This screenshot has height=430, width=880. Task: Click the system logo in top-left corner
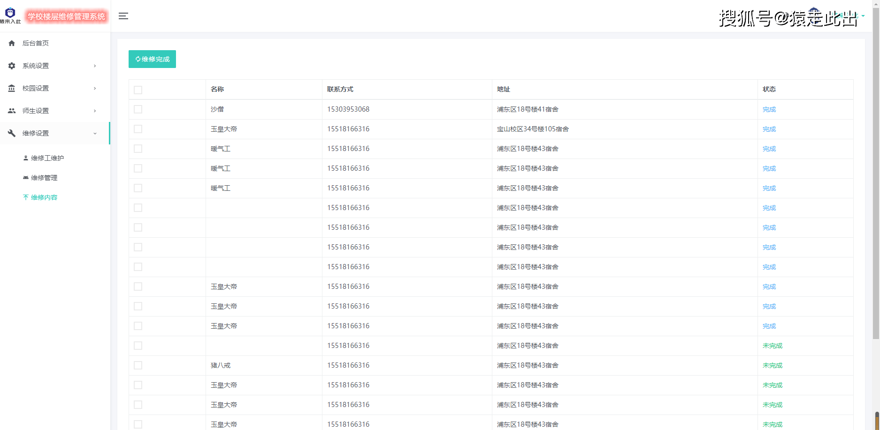10,15
